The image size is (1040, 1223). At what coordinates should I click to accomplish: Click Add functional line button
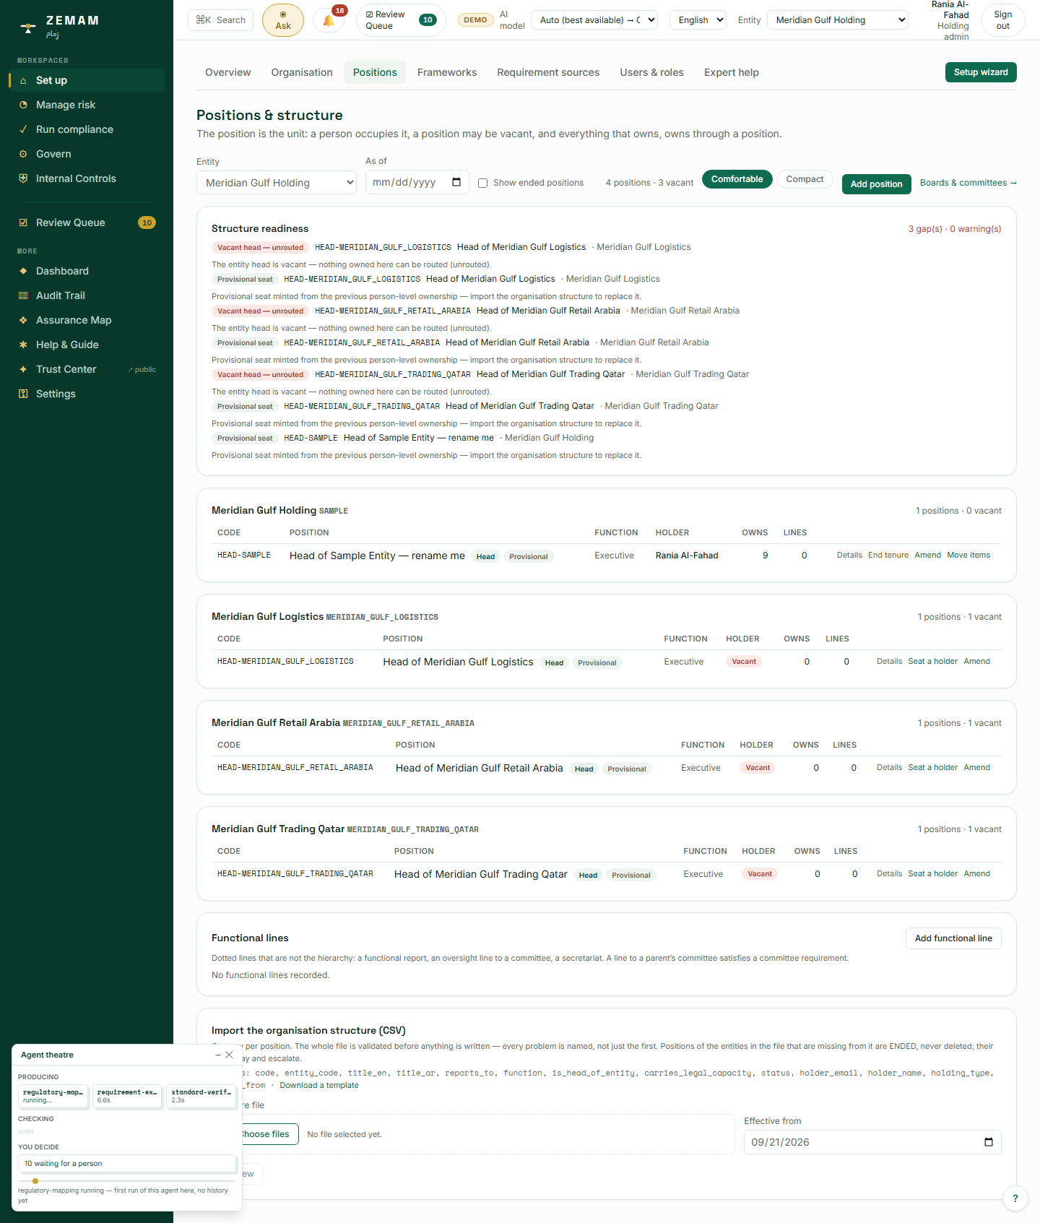(953, 938)
